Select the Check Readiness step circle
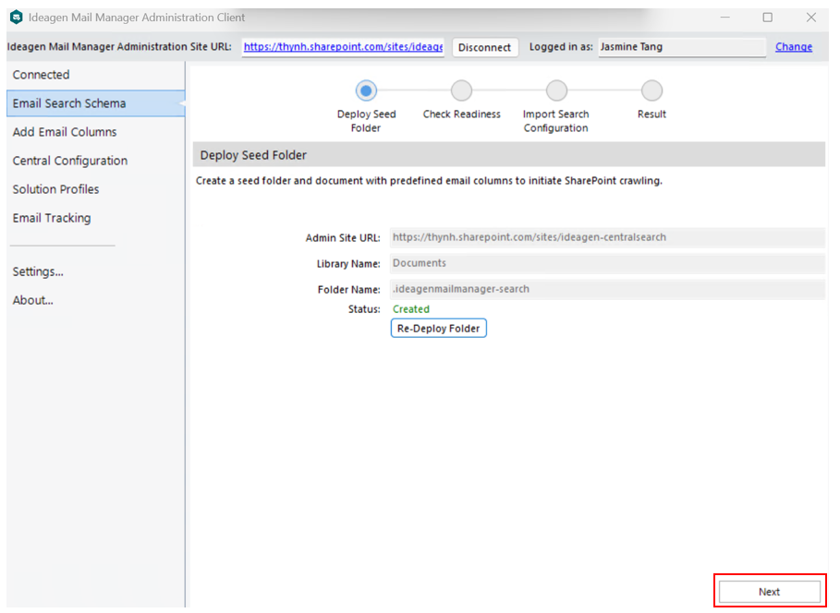Image resolution: width=840 pixels, height=613 pixels. [461, 90]
